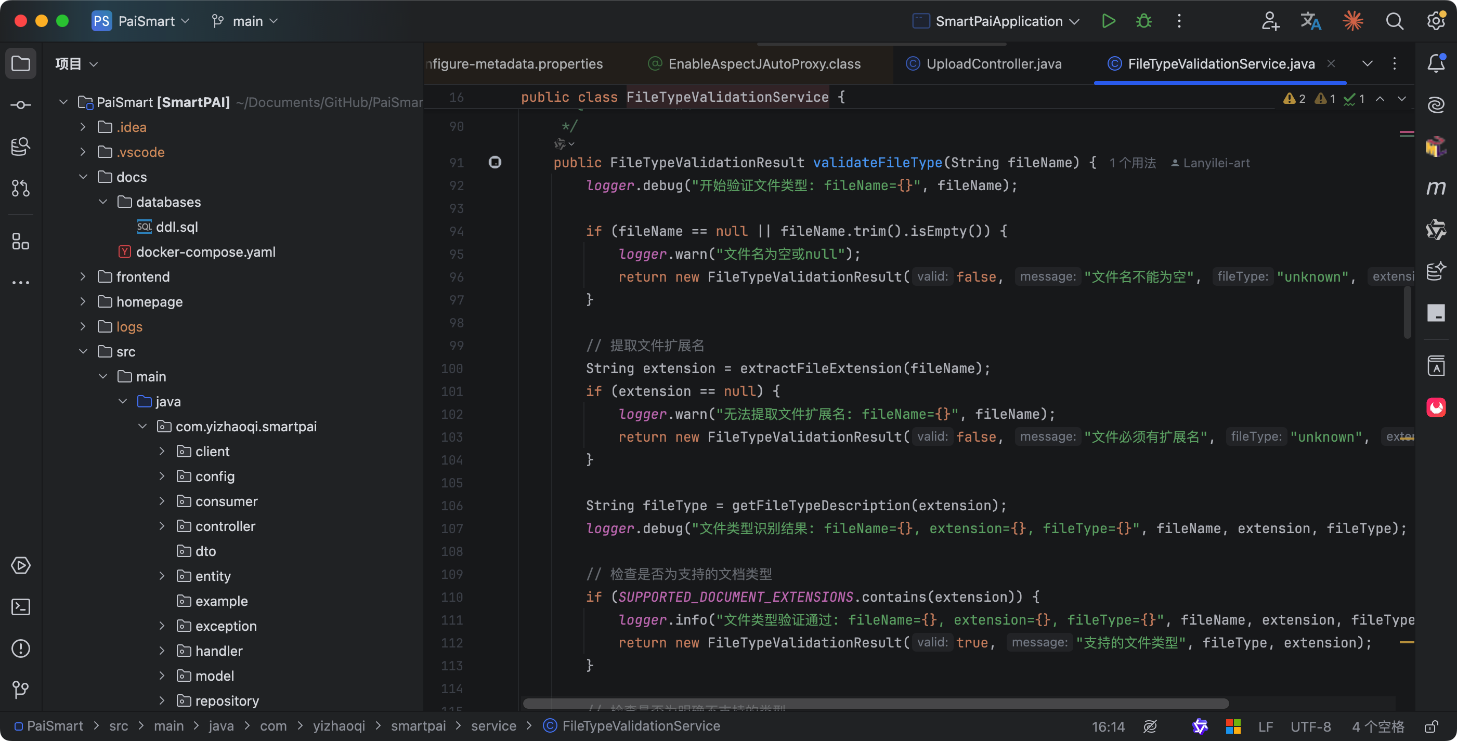Viewport: 1457px width, 741px height.
Task: Toggle the breakpoint marker on line 91
Action: pos(495,163)
